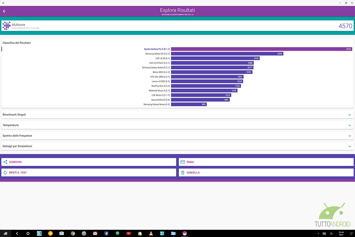Open the Remix OS start menu
The width and height of the screenshot is (355, 237).
pos(5,233)
